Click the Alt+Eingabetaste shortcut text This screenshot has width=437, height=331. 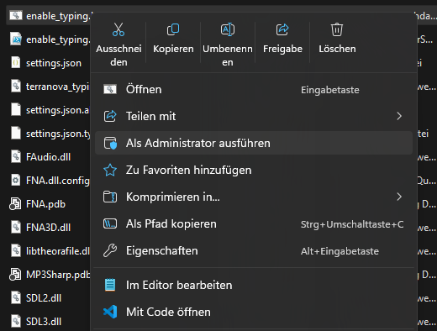(340, 251)
